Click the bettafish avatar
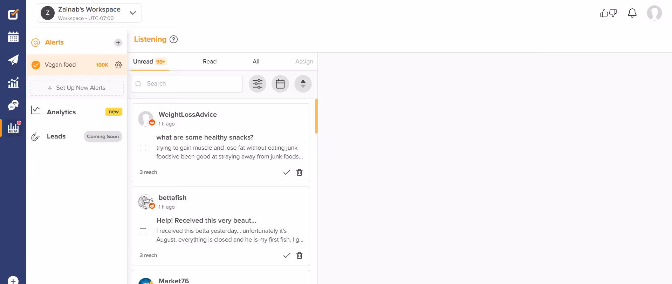Viewport: 672px width, 284px height. click(146, 202)
